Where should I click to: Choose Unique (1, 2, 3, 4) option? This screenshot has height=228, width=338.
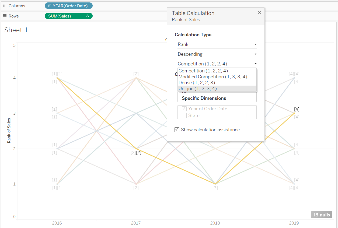[217, 89]
